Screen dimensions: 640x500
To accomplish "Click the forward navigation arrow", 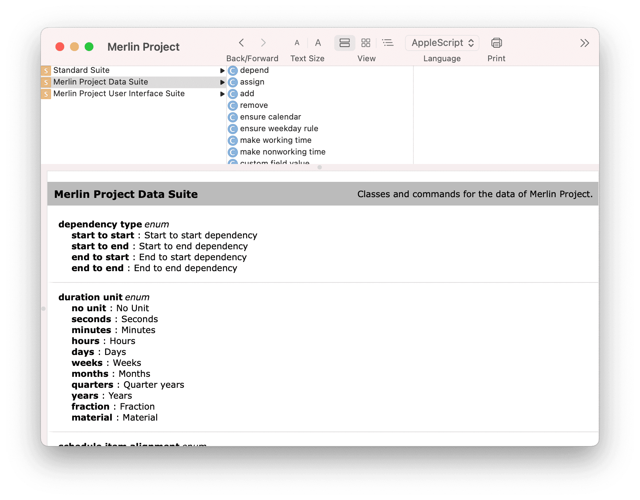I will coord(263,43).
